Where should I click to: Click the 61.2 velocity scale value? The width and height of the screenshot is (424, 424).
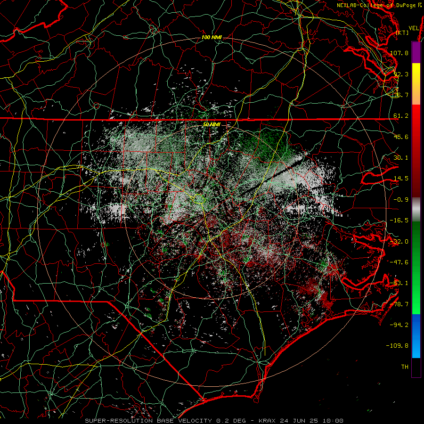[401, 116]
